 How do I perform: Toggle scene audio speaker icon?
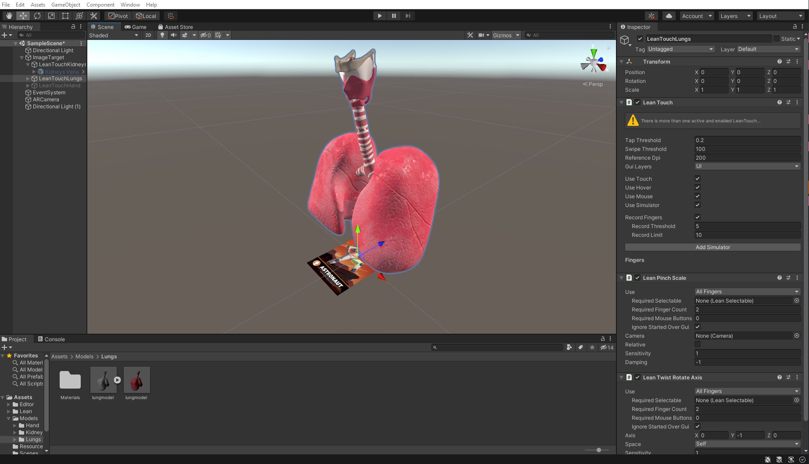click(x=174, y=35)
